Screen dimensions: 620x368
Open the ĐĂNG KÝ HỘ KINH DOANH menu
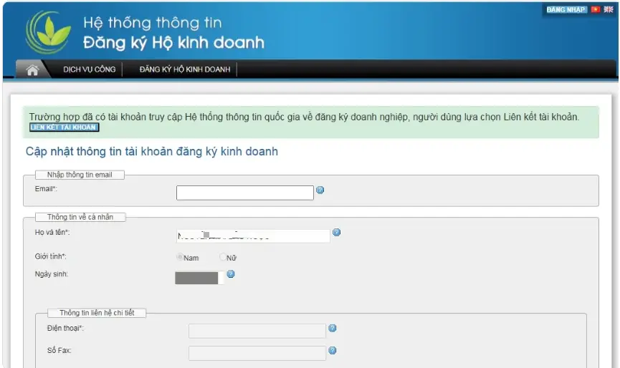pos(185,69)
